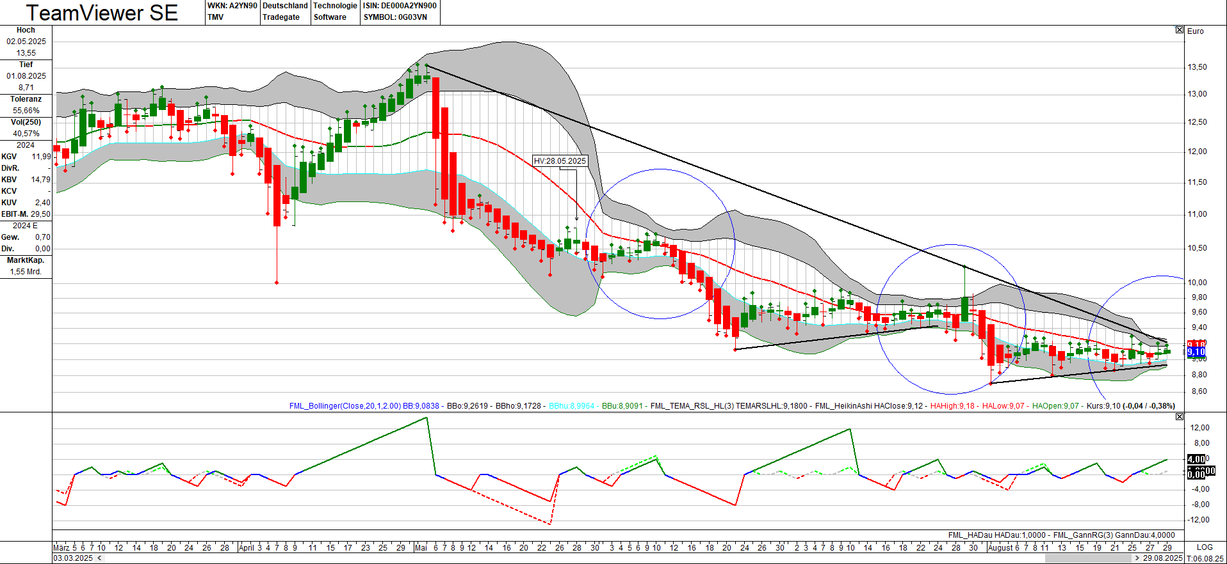1227x564 pixels.
Task: Click the Software industry label
Action: pos(330,17)
